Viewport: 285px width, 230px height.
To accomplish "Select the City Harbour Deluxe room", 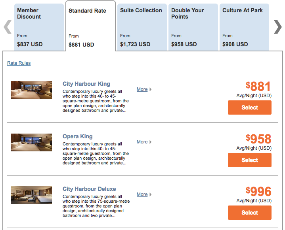I will click(x=250, y=213).
